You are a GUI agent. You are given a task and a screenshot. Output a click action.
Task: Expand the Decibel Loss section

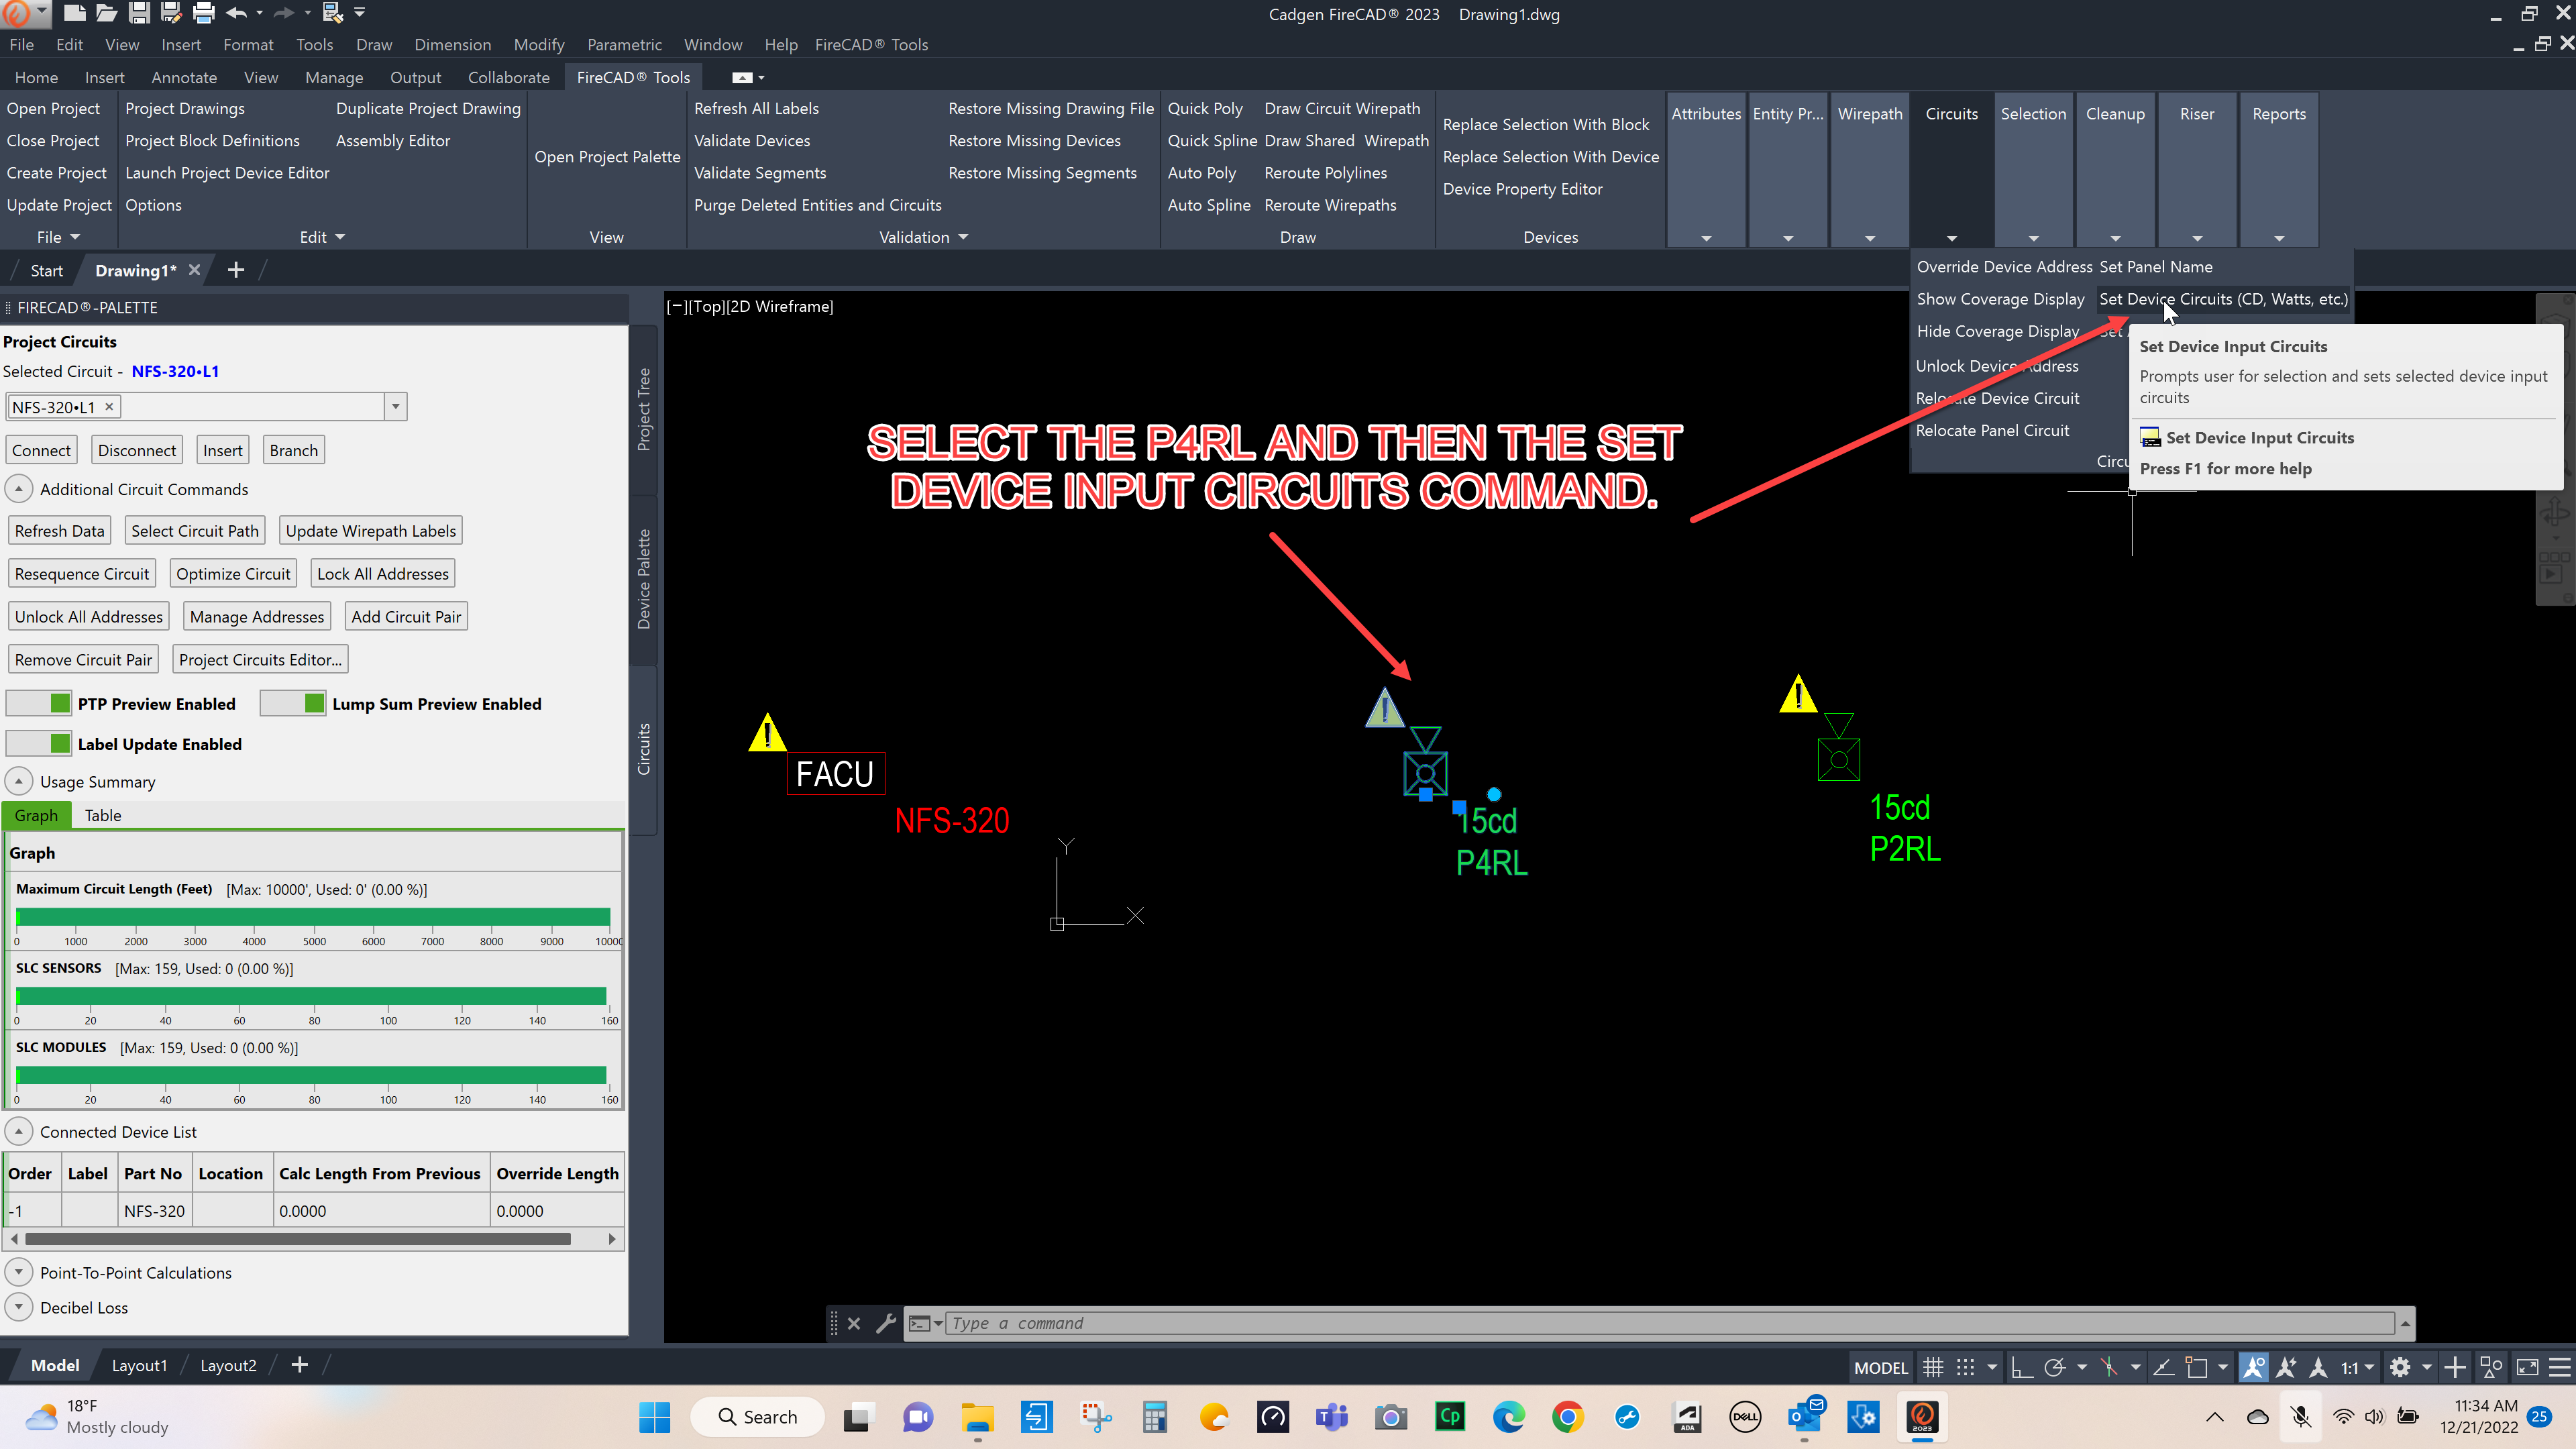(18, 1307)
